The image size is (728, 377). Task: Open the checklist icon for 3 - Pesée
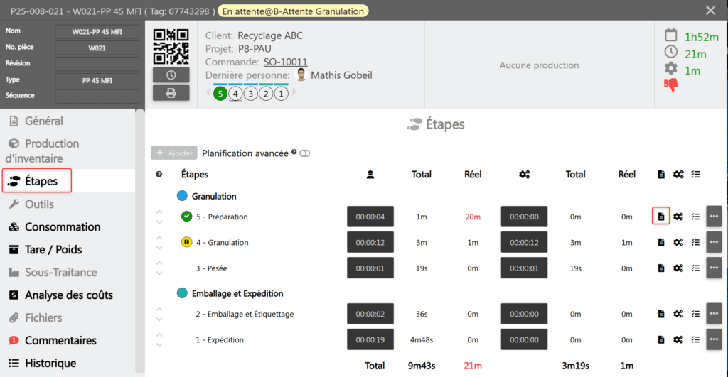point(696,268)
